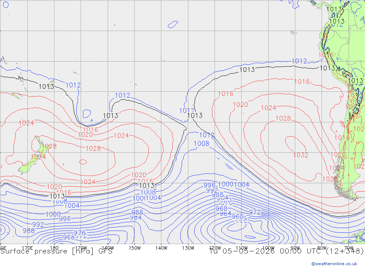The image size is (365, 267).
Task: Click the 964 isobar label
Action: [225, 213]
